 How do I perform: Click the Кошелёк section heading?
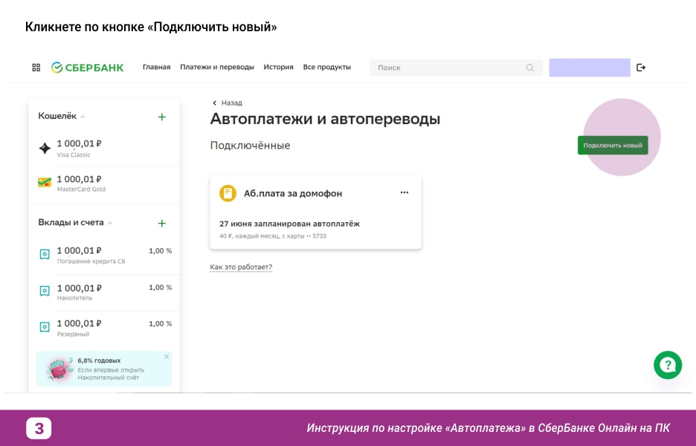click(x=57, y=116)
